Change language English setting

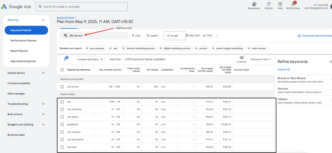[x=152, y=36]
